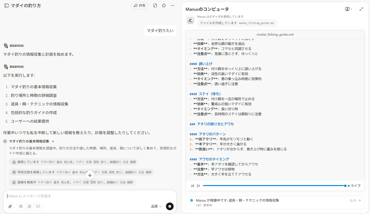The width and height of the screenshot is (370, 214).
Task: Open the files view icon beside 共有
Action: 155,6
